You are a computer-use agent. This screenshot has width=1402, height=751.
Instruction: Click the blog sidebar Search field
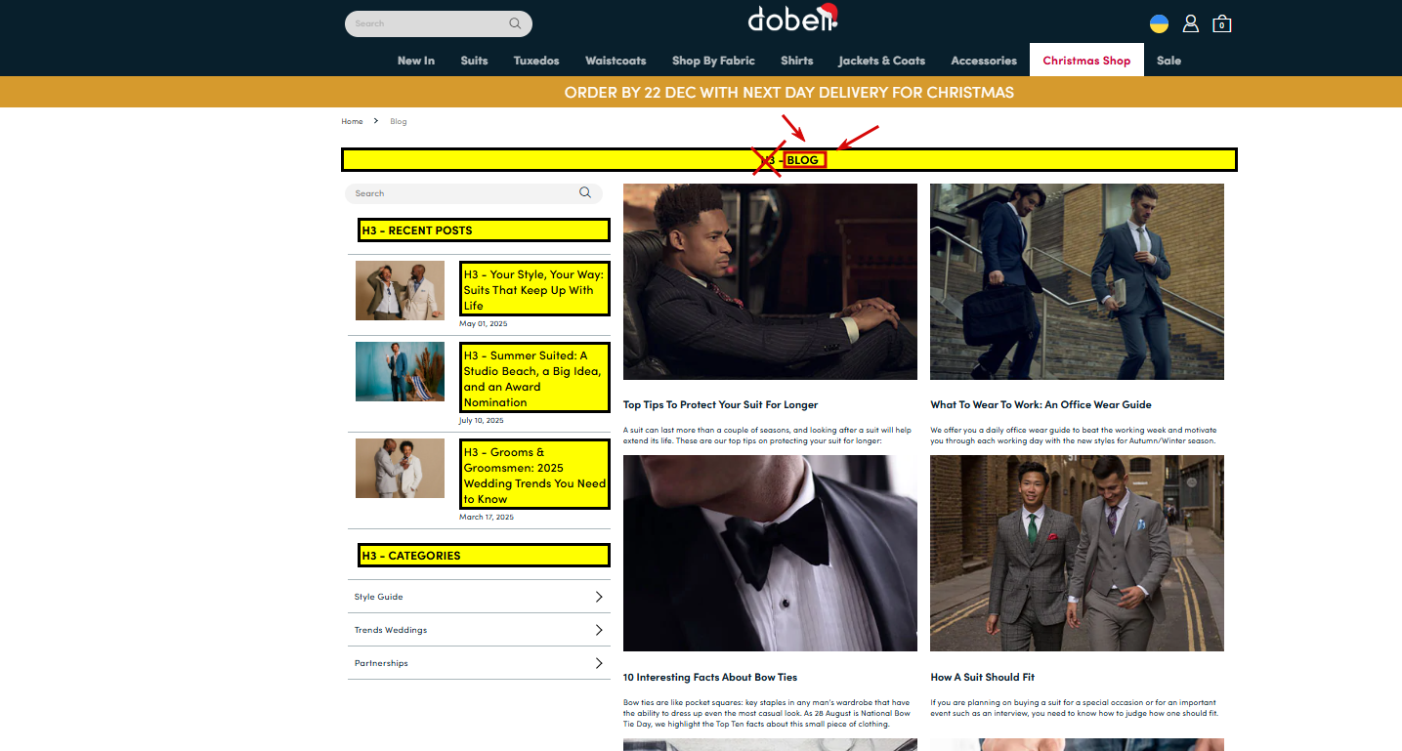(474, 193)
